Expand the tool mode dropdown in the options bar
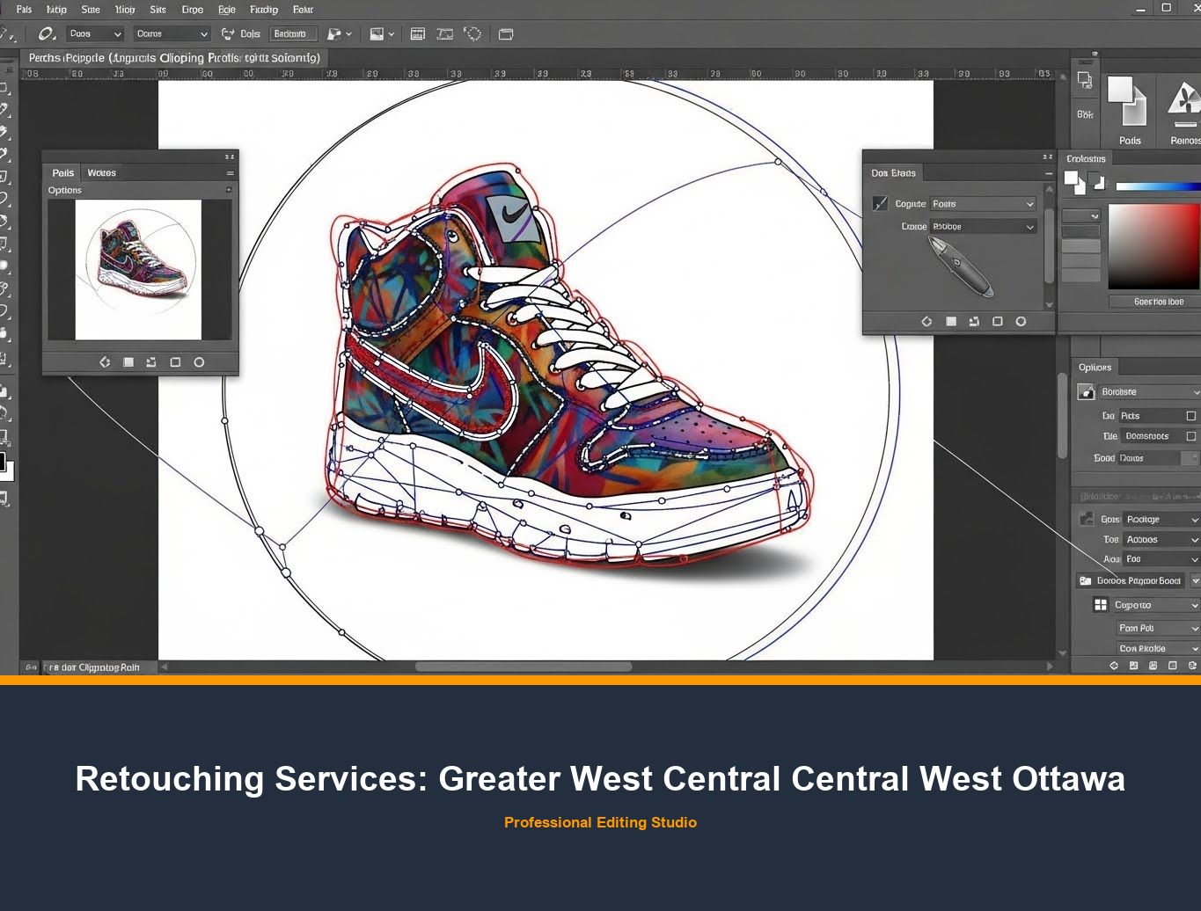Image resolution: width=1201 pixels, height=911 pixels. click(94, 33)
